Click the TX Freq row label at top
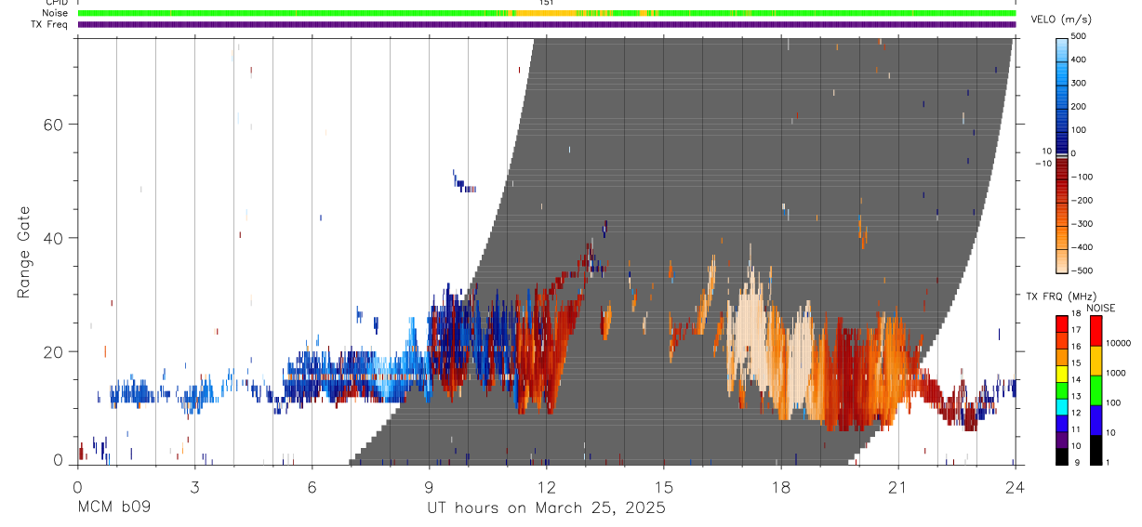 pyautogui.click(x=49, y=24)
